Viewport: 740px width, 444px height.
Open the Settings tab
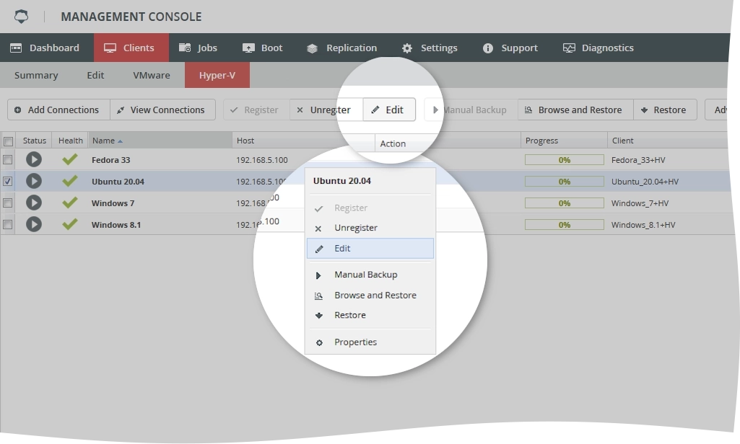[430, 48]
